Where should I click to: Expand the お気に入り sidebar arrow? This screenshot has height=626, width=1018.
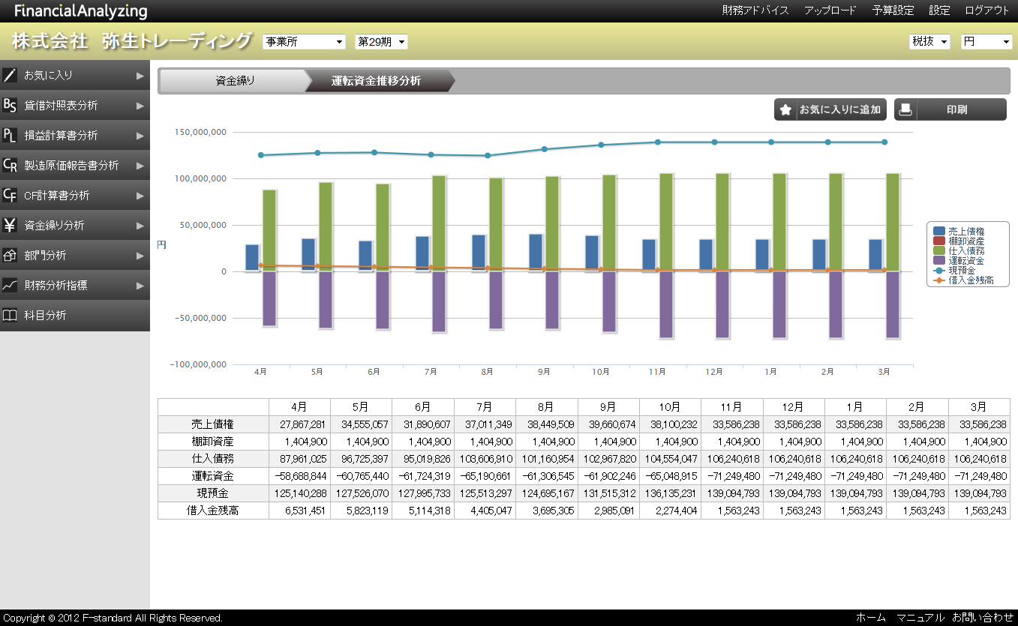pyautogui.click(x=140, y=75)
